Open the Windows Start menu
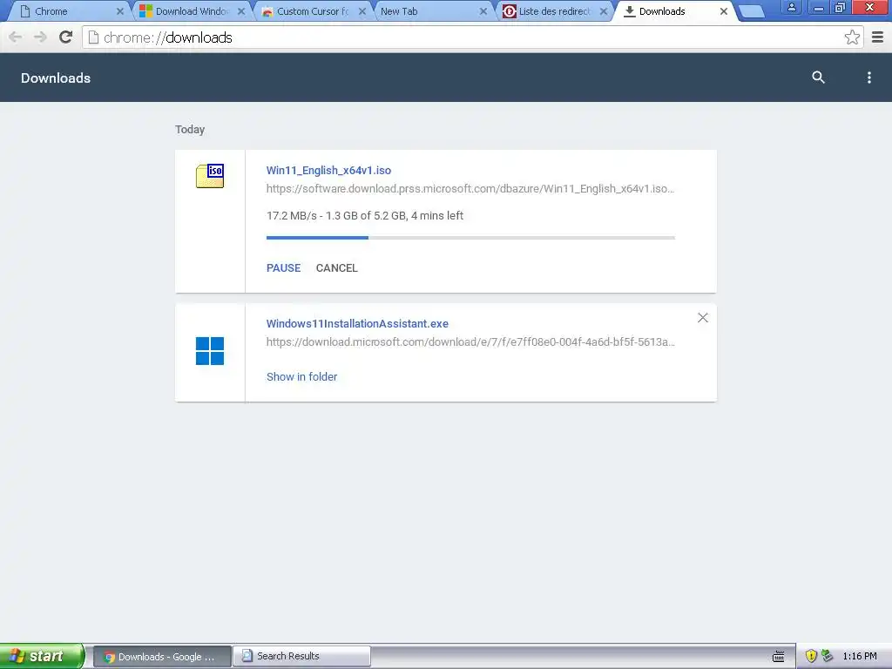Viewport: 892px width, 669px height. coord(42,656)
